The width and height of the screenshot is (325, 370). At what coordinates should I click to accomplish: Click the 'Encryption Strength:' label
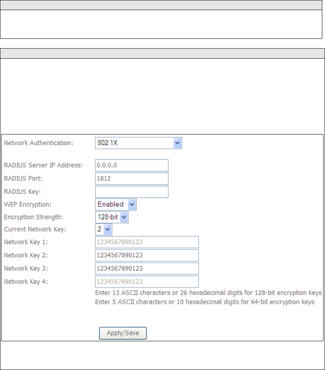tap(33, 217)
